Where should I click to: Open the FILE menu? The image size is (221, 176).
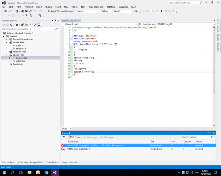click(x=4, y=7)
